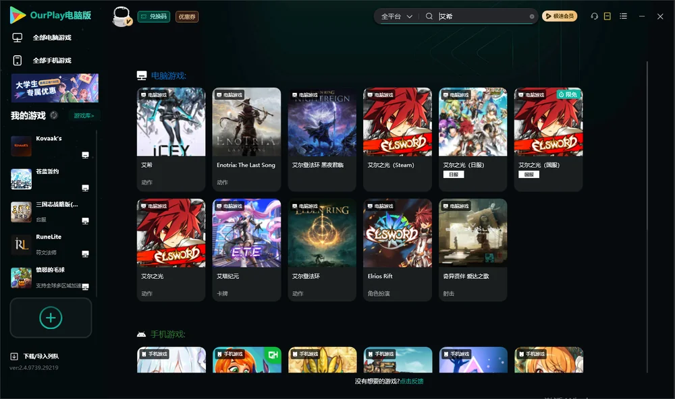Click the vertical scrollbar of results
The image size is (675, 399).
pos(647,217)
